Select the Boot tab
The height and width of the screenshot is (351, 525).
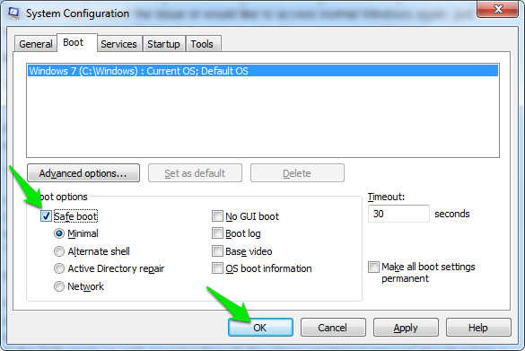pos(77,42)
